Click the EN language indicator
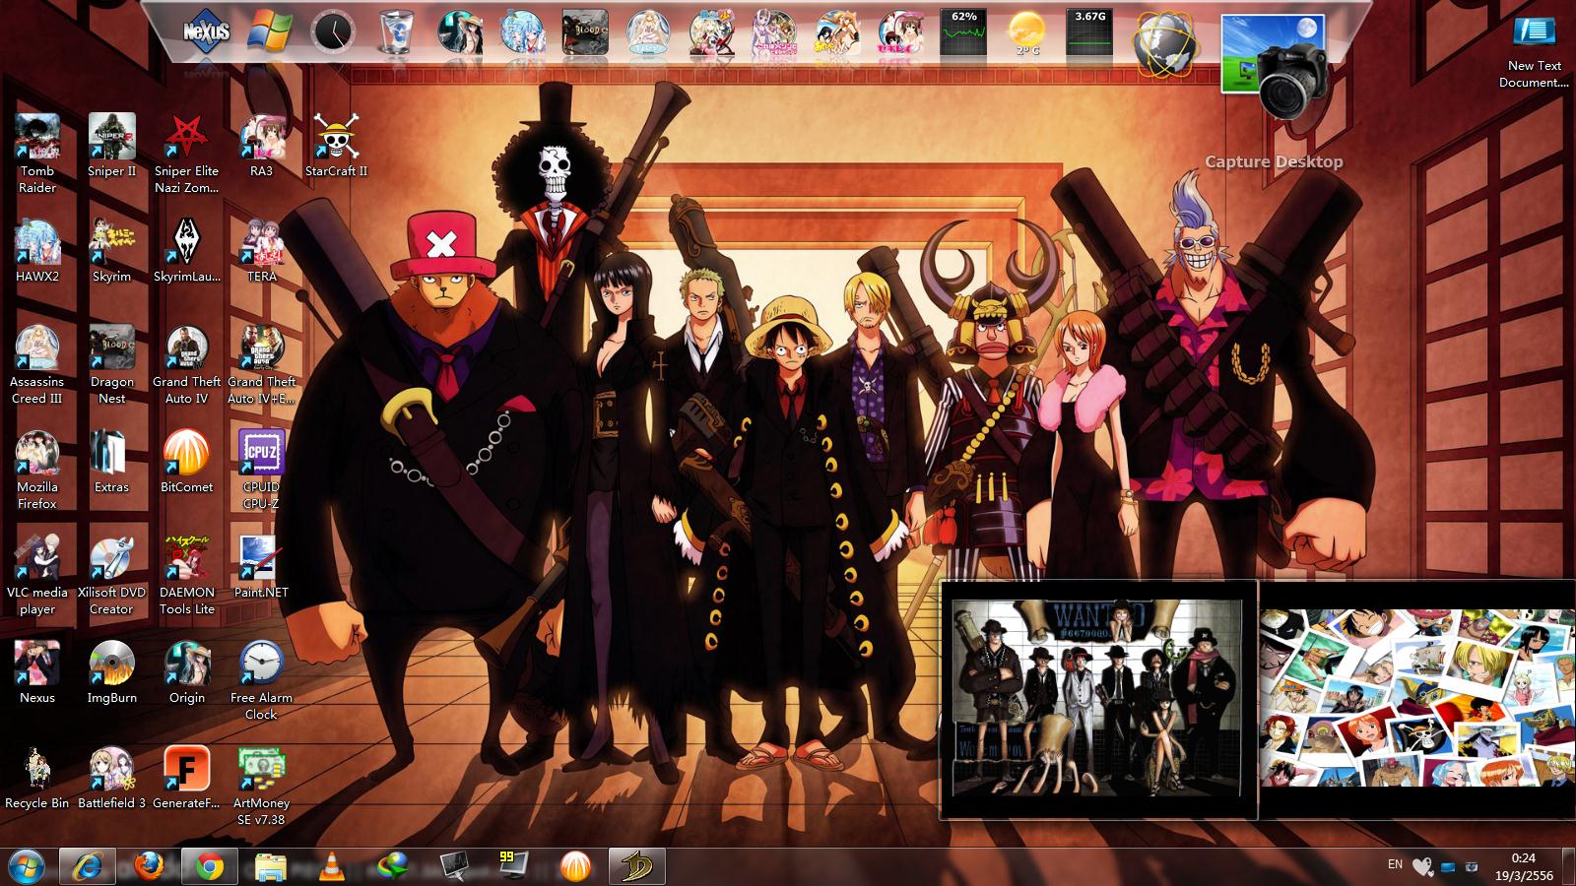Image resolution: width=1576 pixels, height=886 pixels. point(1395,864)
